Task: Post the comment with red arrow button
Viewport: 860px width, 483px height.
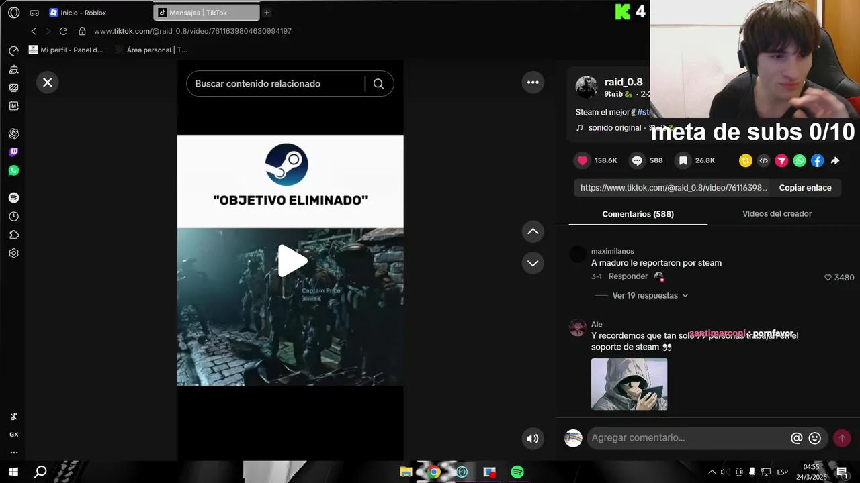Action: click(842, 438)
